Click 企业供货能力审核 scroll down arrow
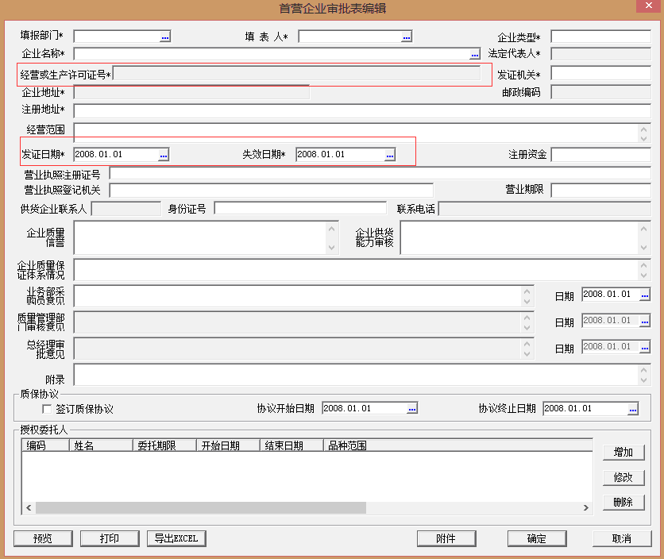Image resolution: width=664 pixels, height=559 pixels. (x=643, y=248)
